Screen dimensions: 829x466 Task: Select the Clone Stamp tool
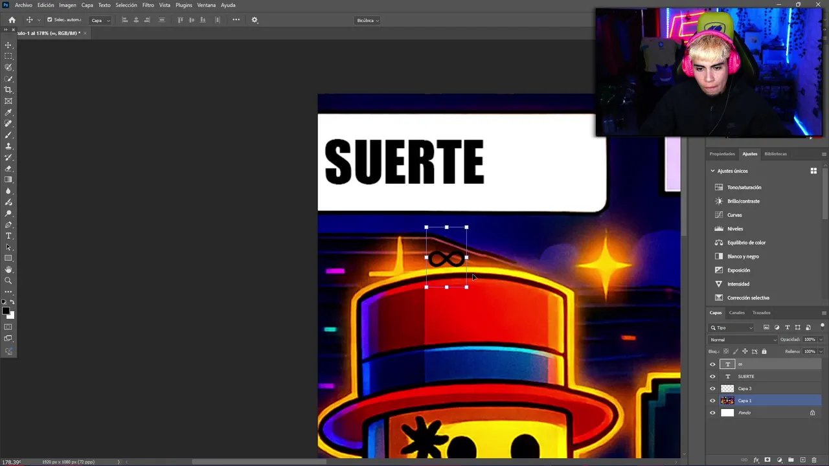[8, 146]
